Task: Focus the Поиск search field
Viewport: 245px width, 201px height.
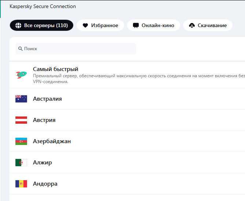Action: point(77,49)
